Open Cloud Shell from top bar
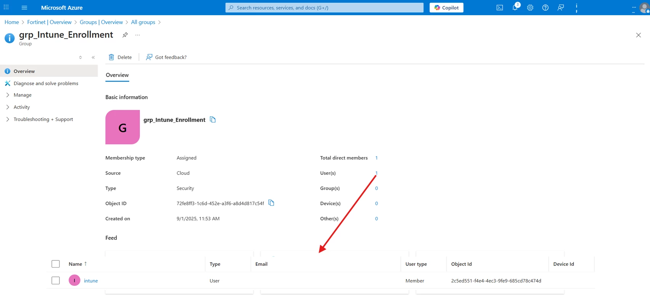Viewport: 650px width, 295px height. click(500, 8)
